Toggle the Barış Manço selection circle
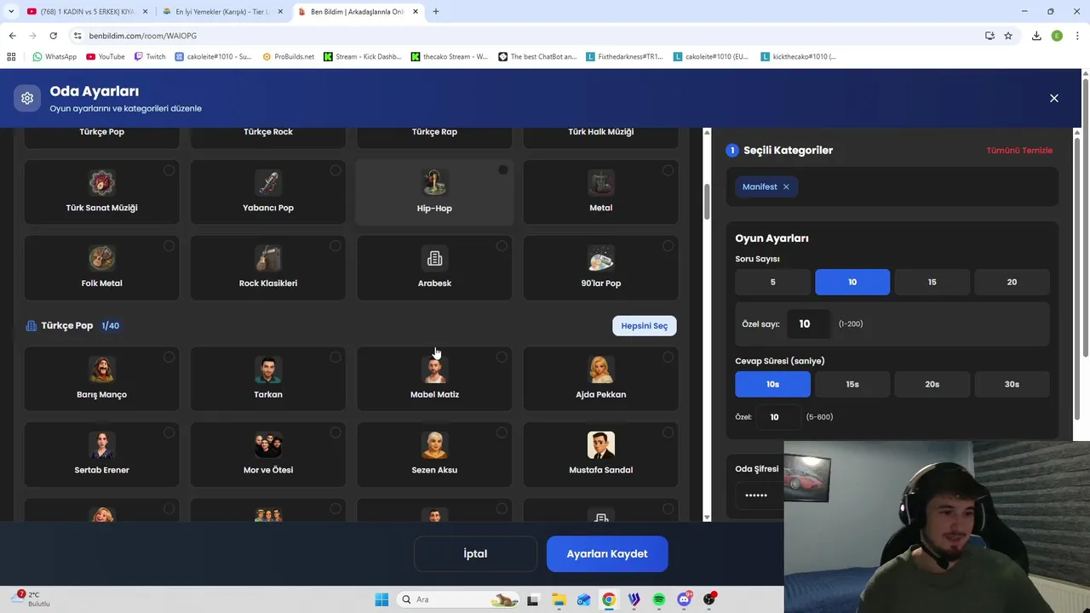Image resolution: width=1090 pixels, height=613 pixels. [169, 357]
